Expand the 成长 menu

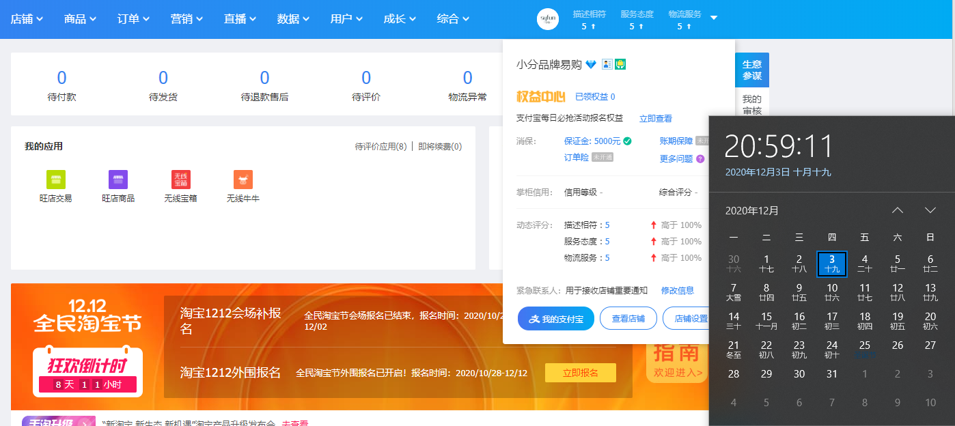click(x=400, y=19)
